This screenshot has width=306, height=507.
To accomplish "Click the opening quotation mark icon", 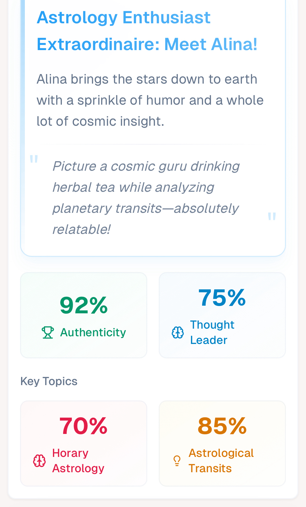I will click(x=34, y=159).
